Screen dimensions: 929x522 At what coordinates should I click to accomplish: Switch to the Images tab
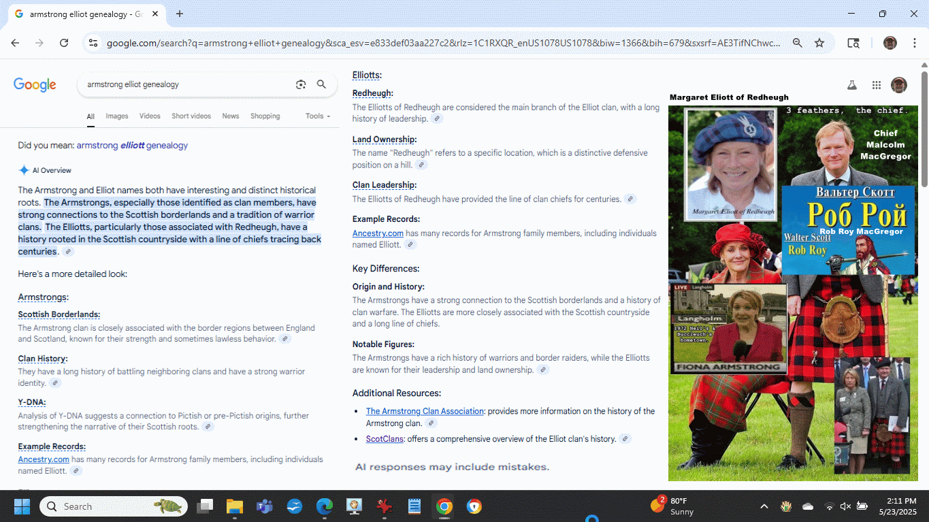point(117,116)
